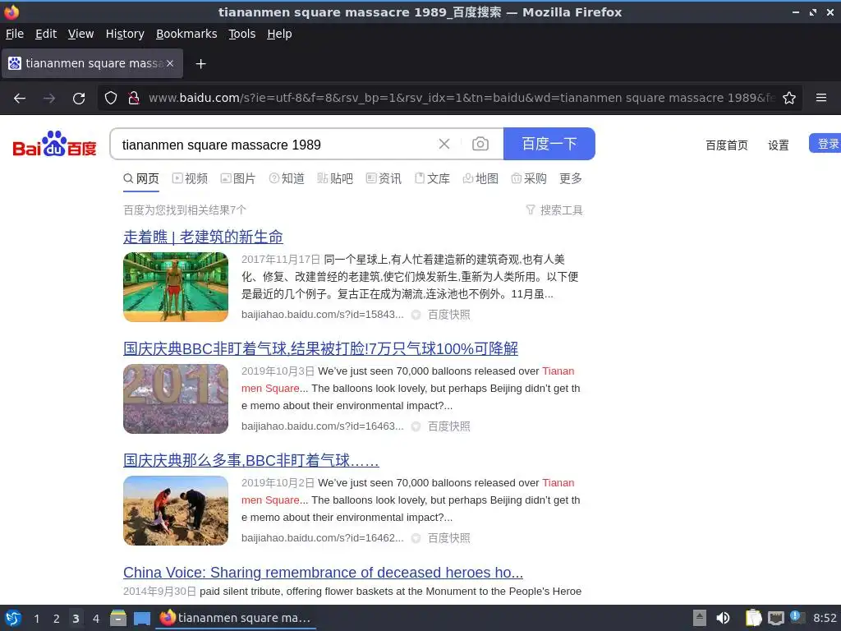Open Firefox application hamburger menu

pos(821,98)
